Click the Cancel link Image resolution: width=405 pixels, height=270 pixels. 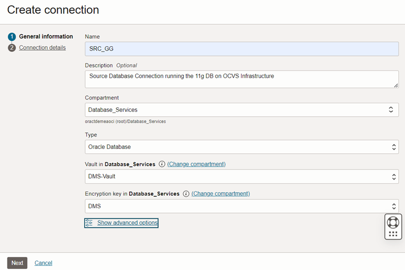44,263
